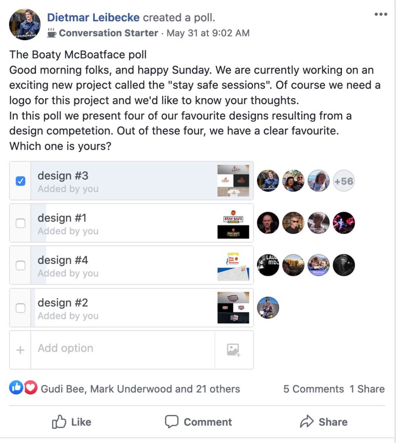Open Dietmar Leibecke's profile picture
The height and width of the screenshot is (443, 396).
click(x=25, y=24)
